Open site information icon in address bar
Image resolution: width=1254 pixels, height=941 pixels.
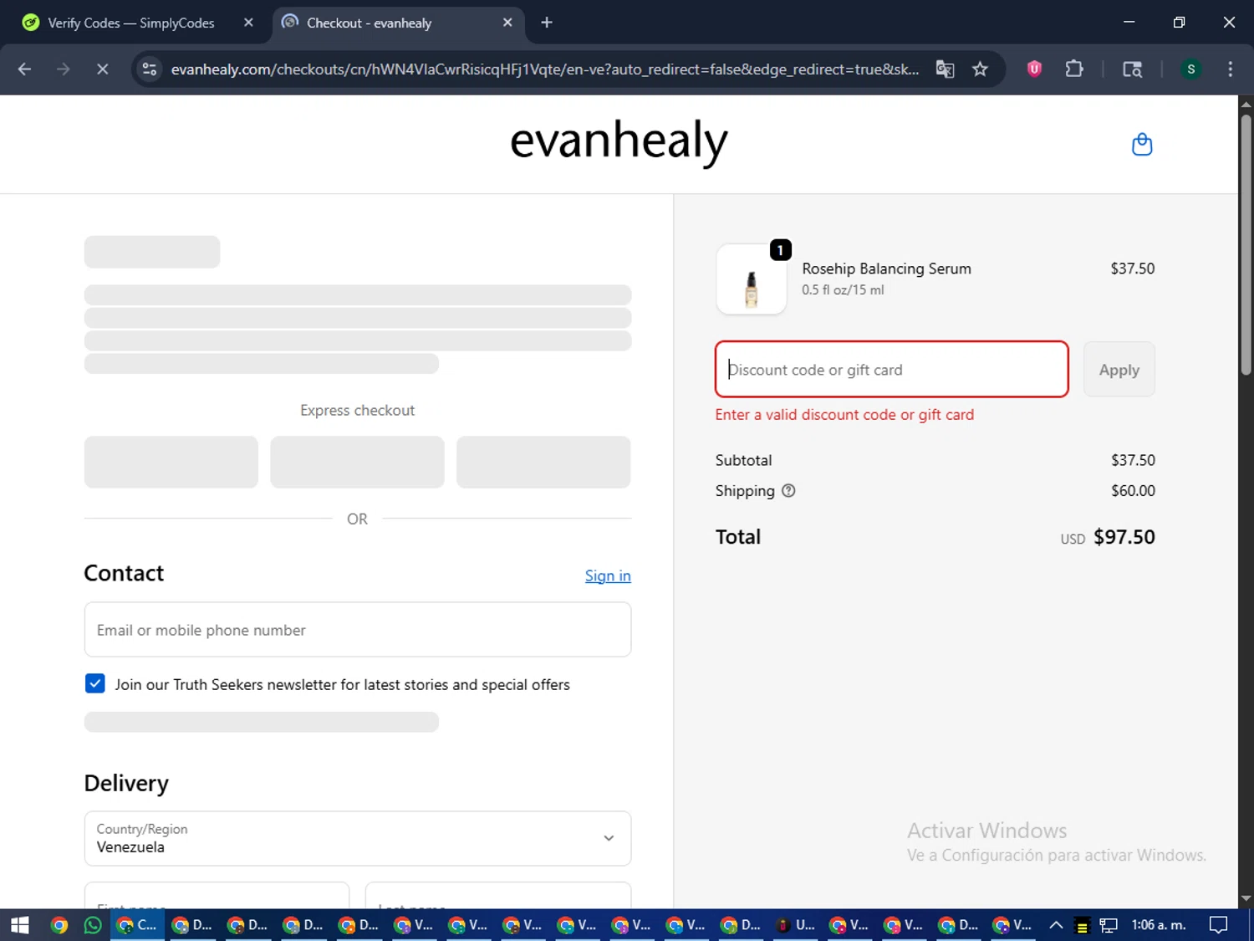coord(150,69)
